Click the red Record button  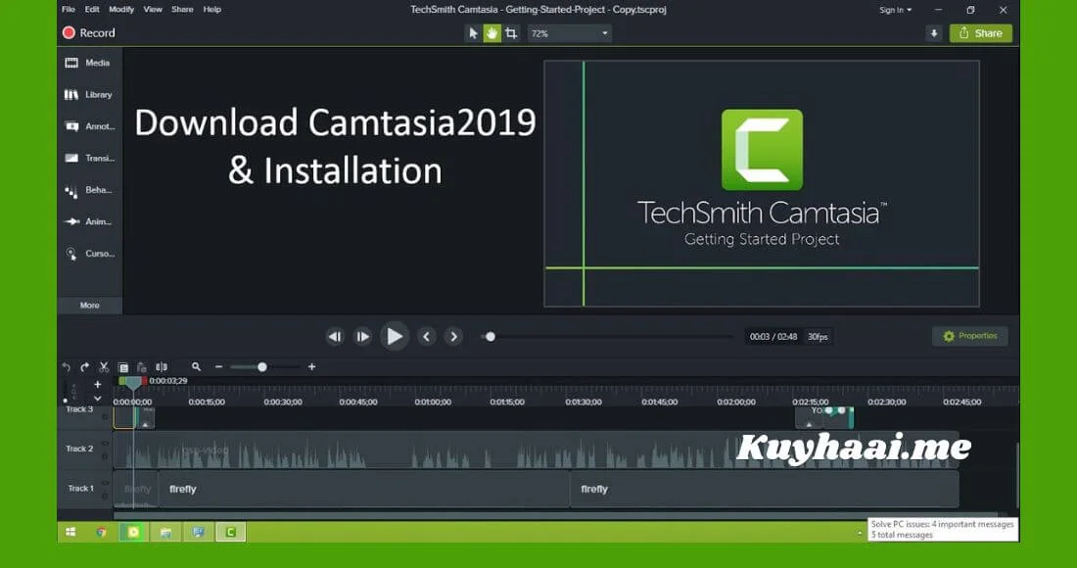click(x=88, y=33)
